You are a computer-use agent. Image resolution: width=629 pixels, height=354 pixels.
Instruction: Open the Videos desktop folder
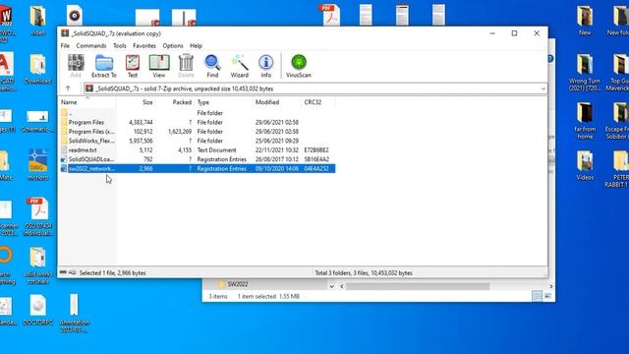tap(585, 164)
